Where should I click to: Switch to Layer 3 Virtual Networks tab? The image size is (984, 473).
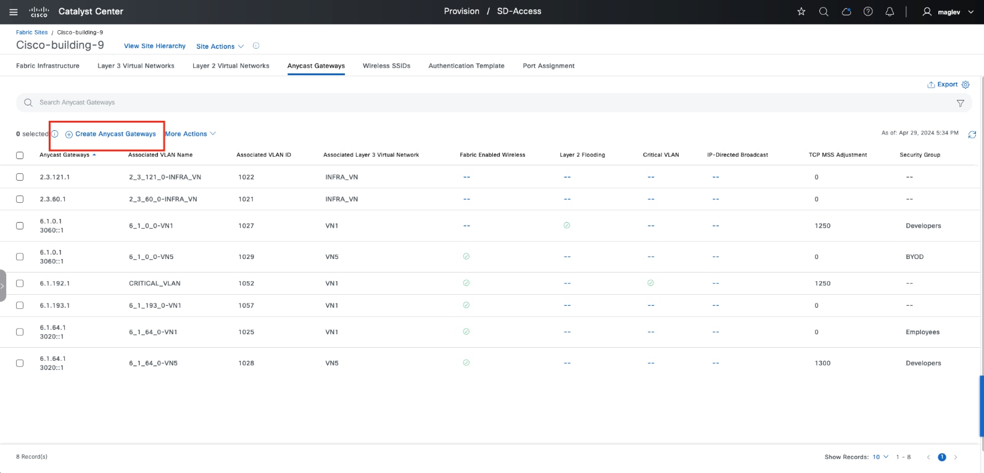pos(136,66)
